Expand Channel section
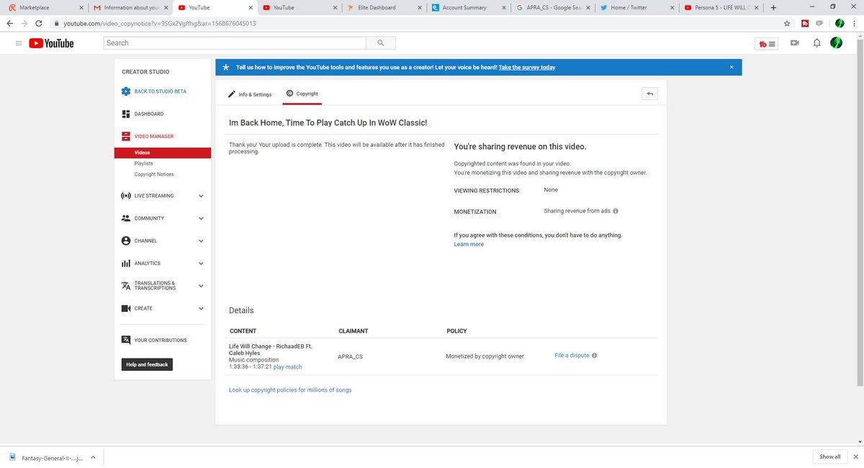 pos(201,240)
